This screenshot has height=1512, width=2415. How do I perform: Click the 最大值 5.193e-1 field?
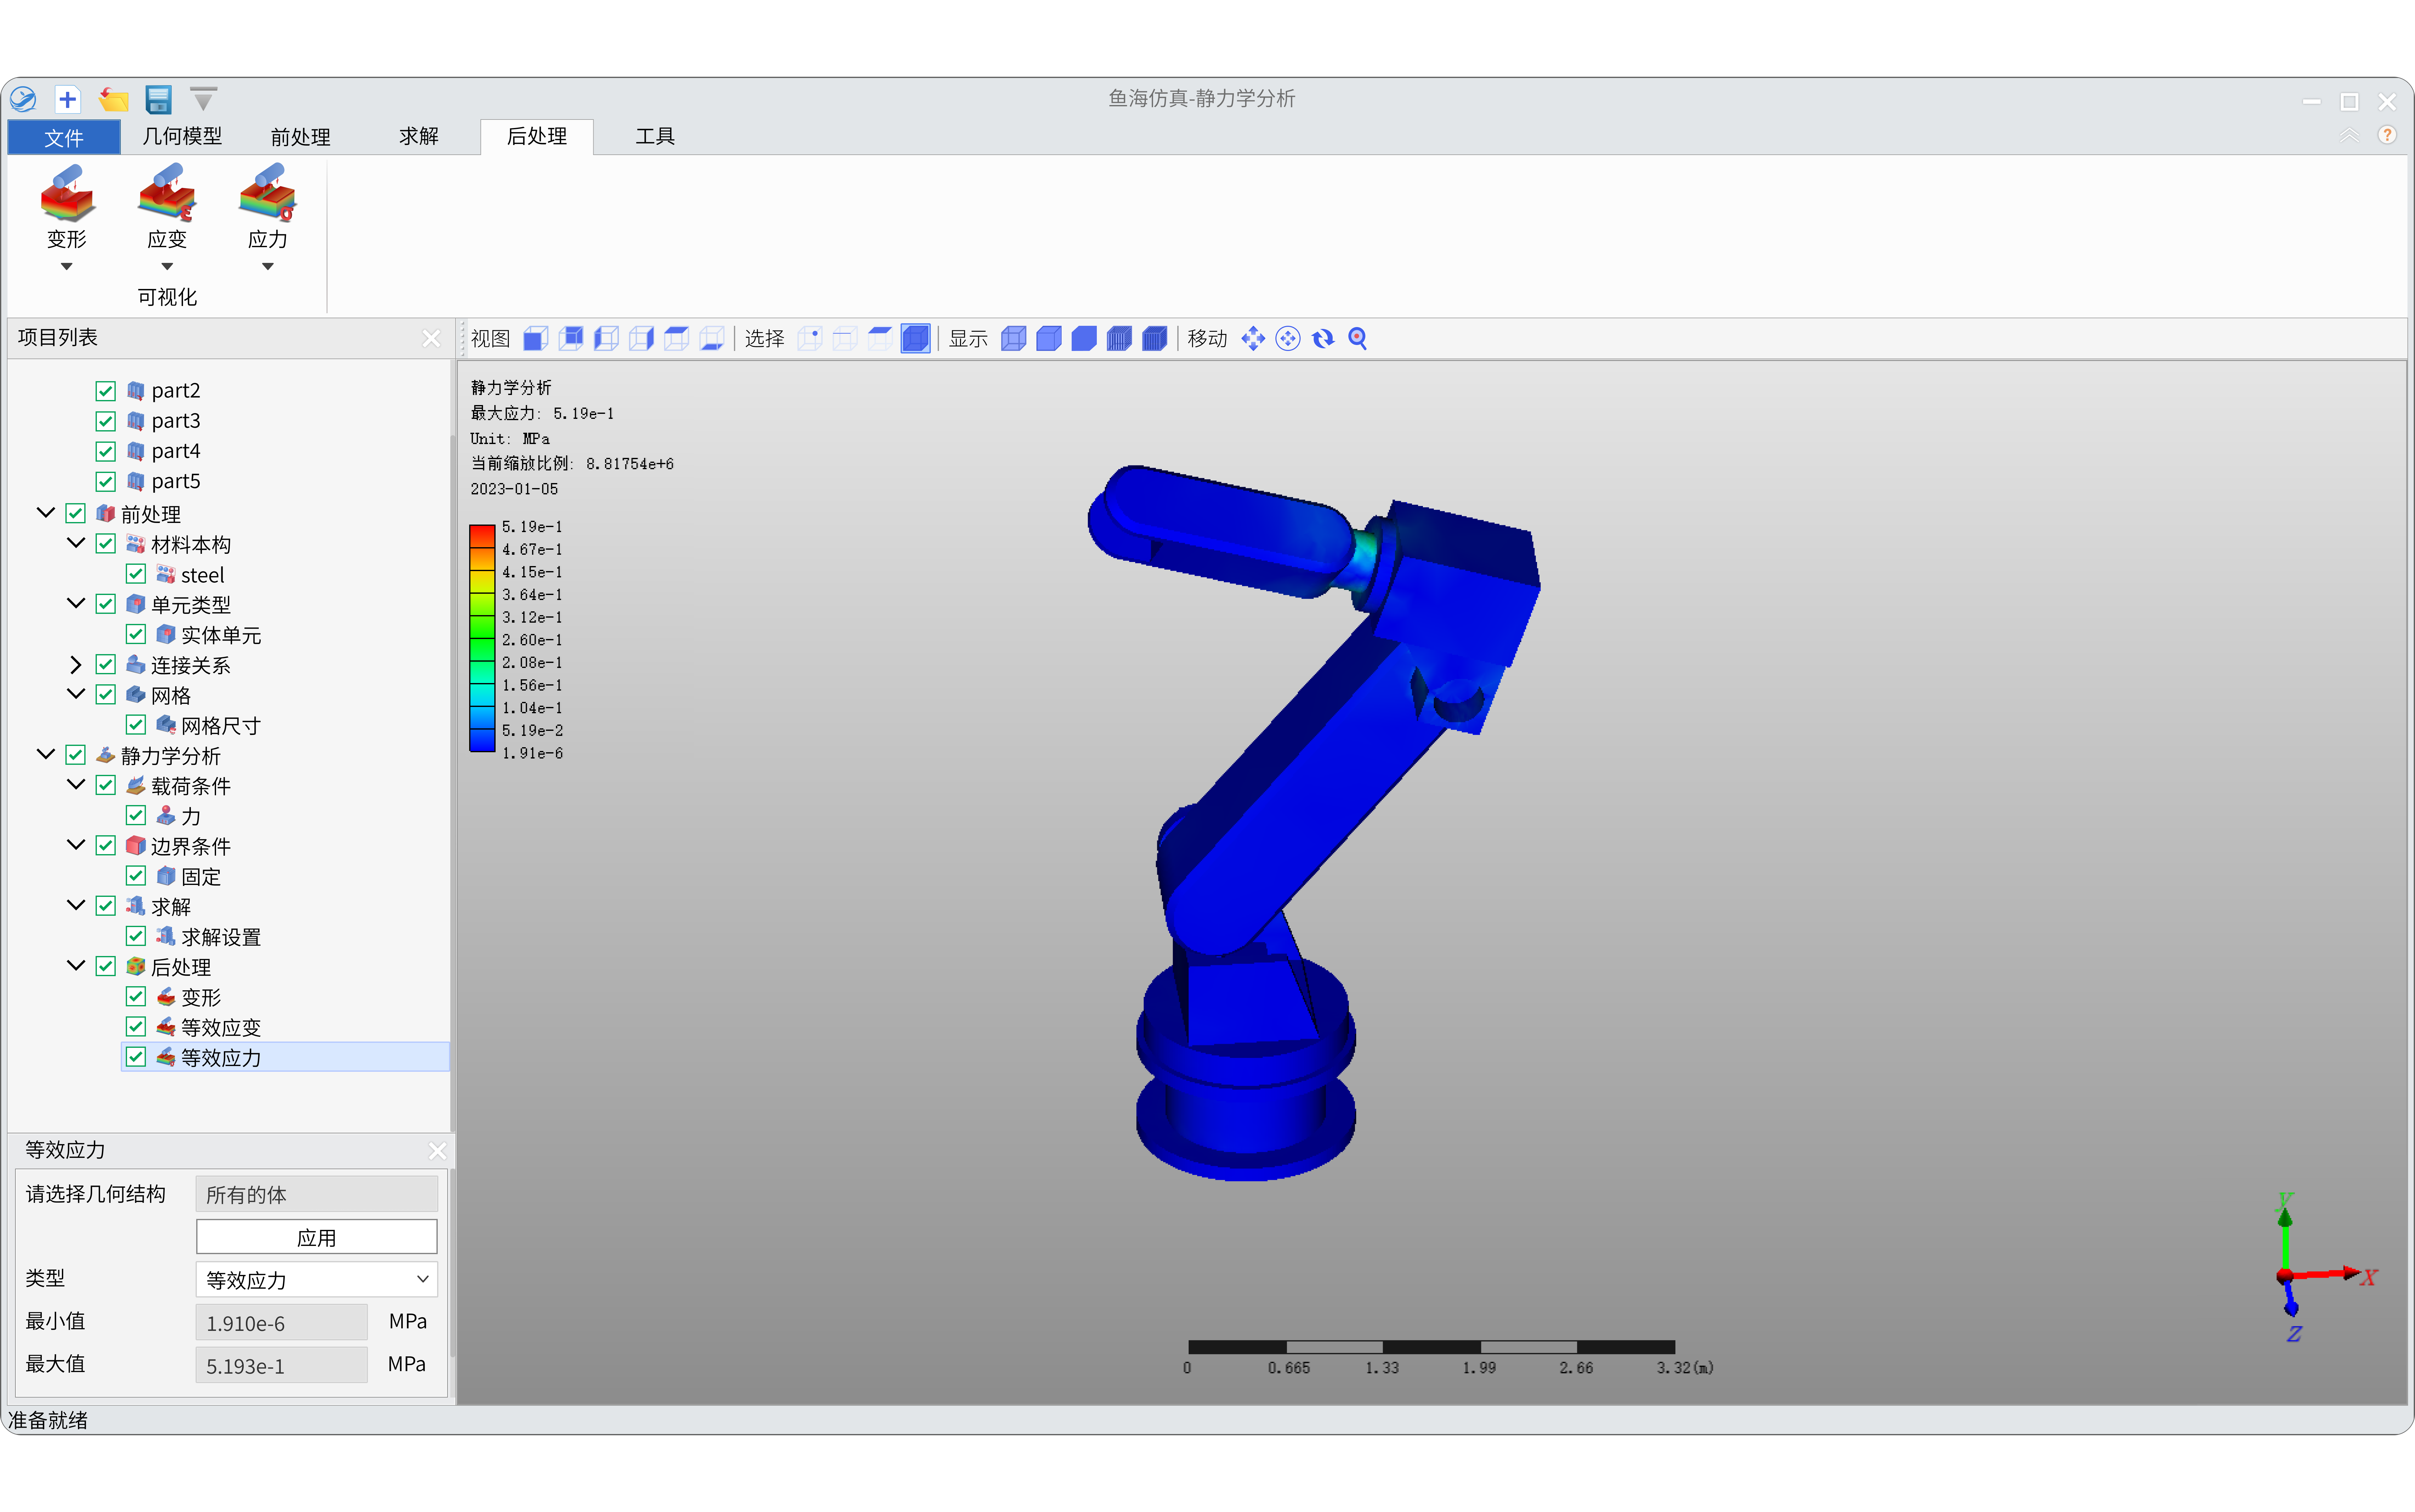282,1365
